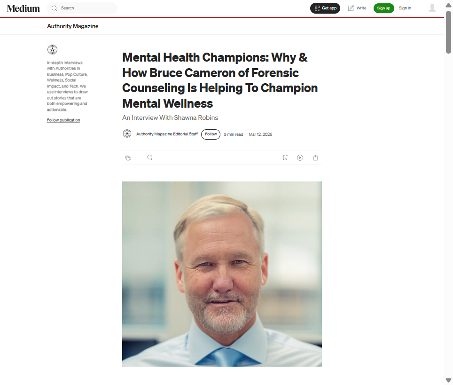Image resolution: width=453 pixels, height=385 pixels.
Task: Click the Write pencil icon
Action: (351, 8)
